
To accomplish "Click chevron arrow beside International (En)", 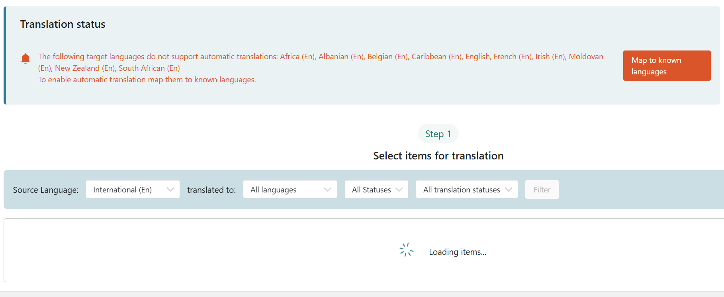I will click(x=170, y=190).
